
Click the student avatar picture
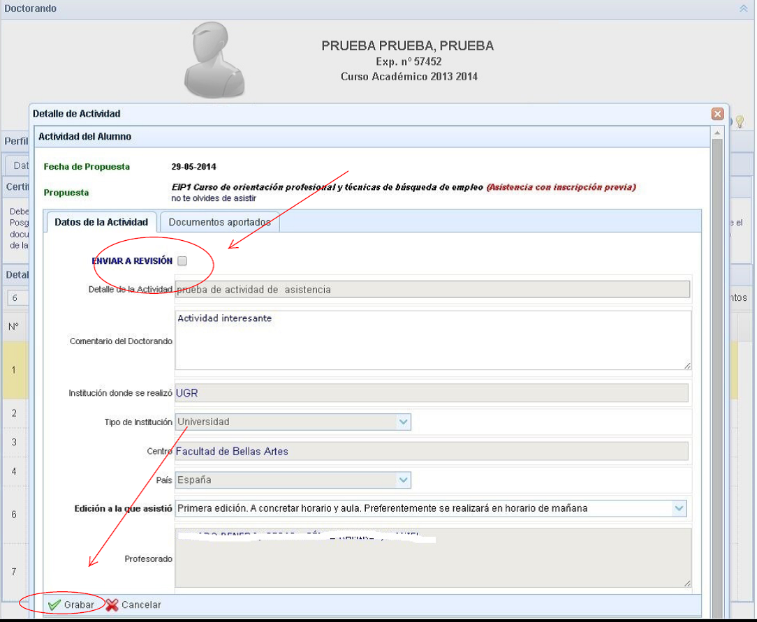(214, 63)
